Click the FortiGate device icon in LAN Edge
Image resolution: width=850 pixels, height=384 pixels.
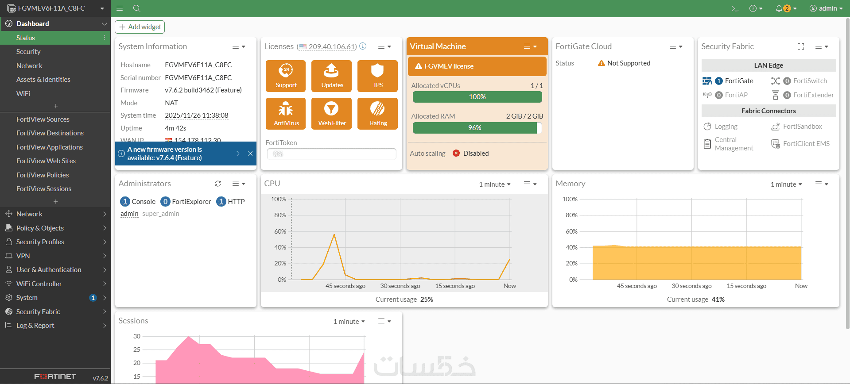(707, 81)
